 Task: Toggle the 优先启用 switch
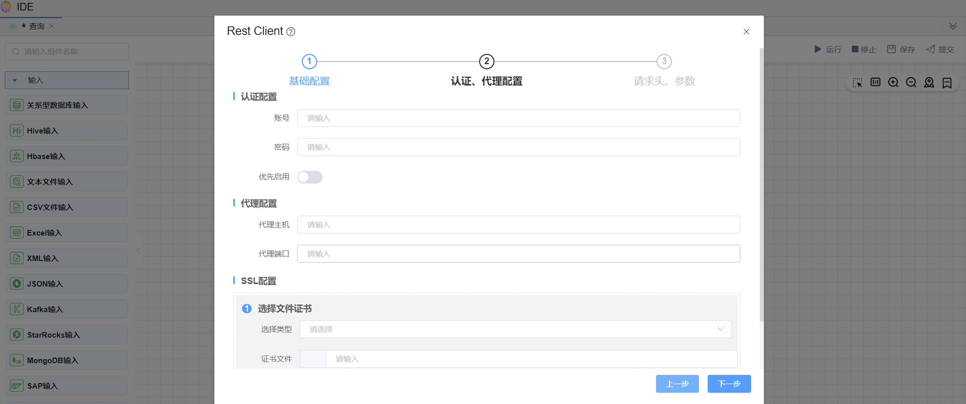click(x=310, y=177)
